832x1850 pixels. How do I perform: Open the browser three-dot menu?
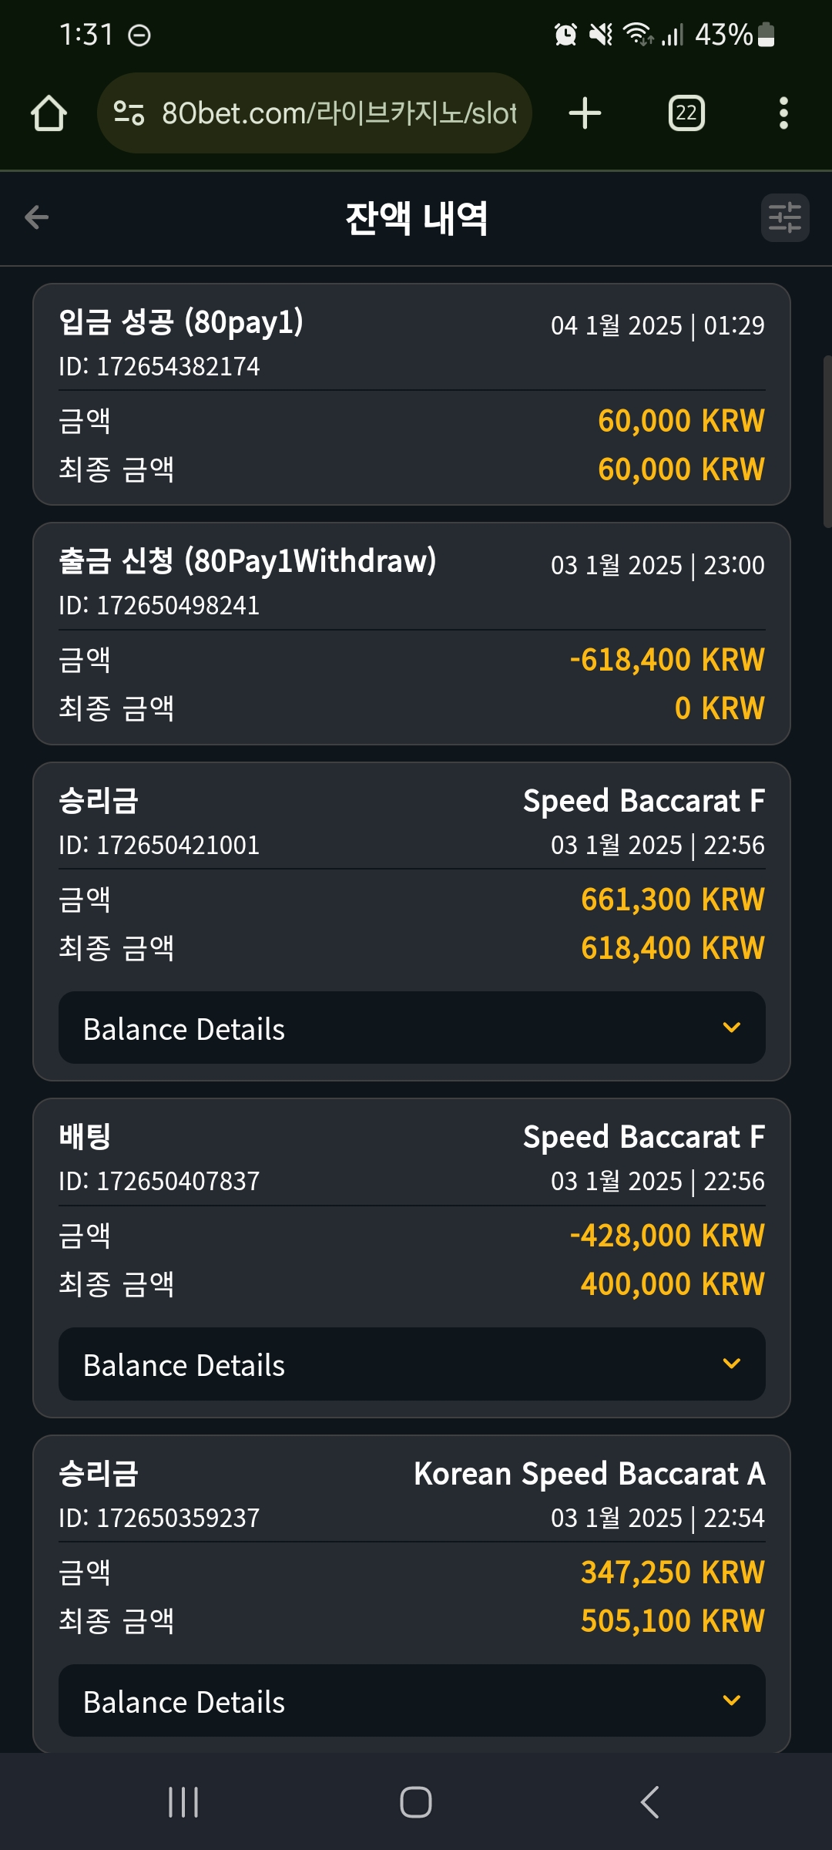(x=783, y=113)
